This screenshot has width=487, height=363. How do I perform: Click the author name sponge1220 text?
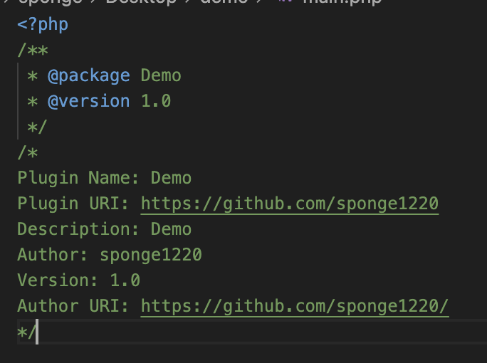151,255
